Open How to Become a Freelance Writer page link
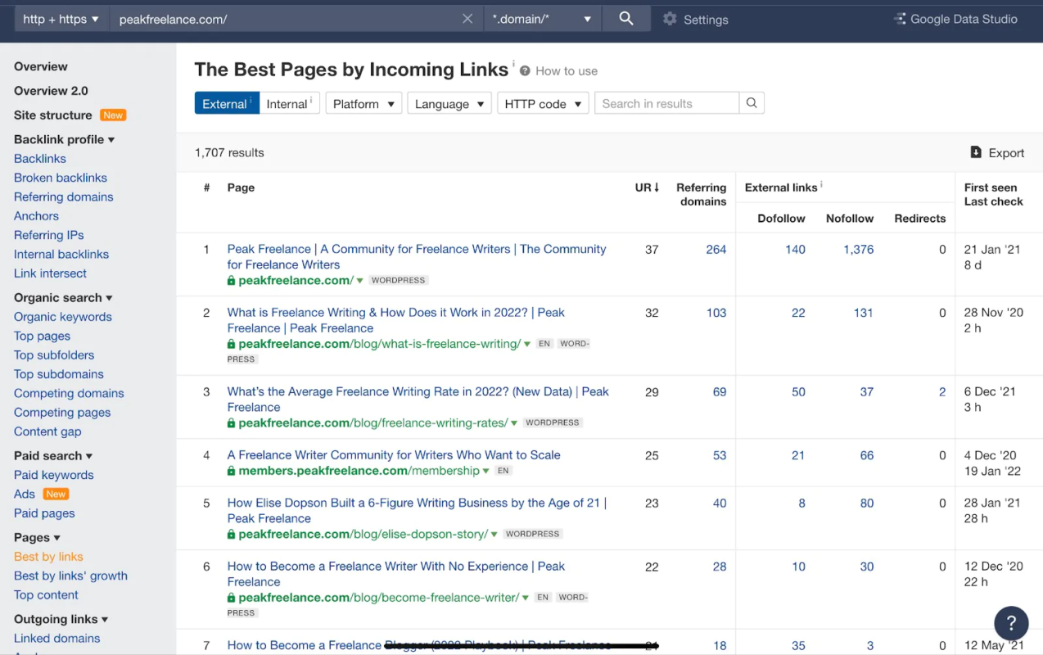Screen dimensions: 1043x655 pyautogui.click(x=396, y=574)
